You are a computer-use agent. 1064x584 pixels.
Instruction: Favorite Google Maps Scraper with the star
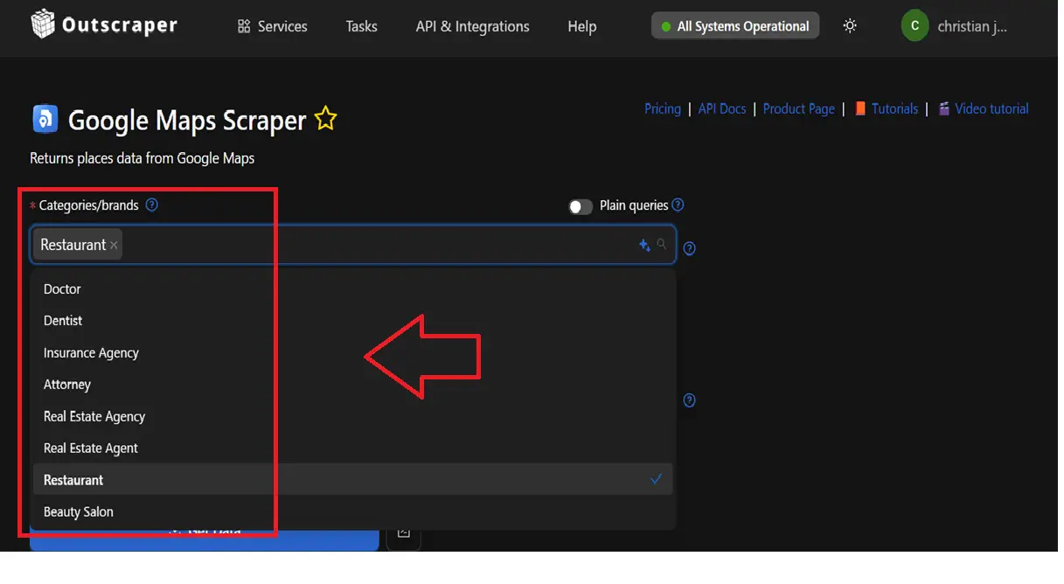point(325,119)
